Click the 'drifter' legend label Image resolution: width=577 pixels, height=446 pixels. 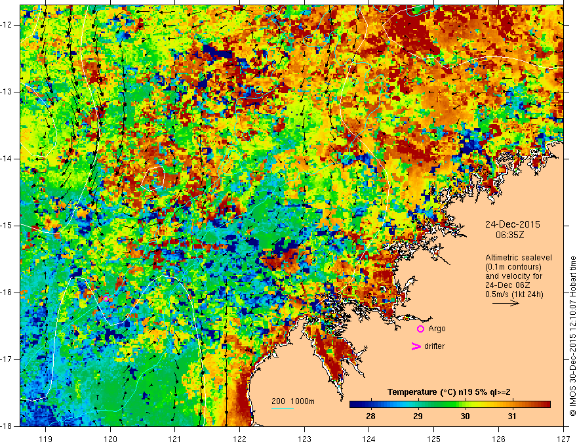(x=434, y=346)
